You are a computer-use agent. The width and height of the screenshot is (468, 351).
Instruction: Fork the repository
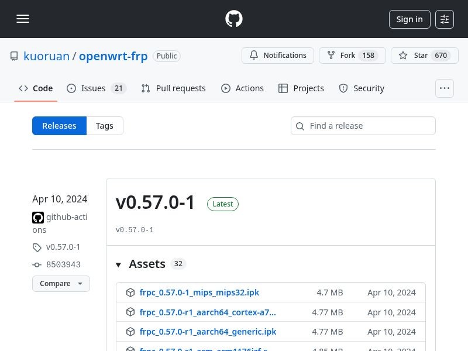352,56
